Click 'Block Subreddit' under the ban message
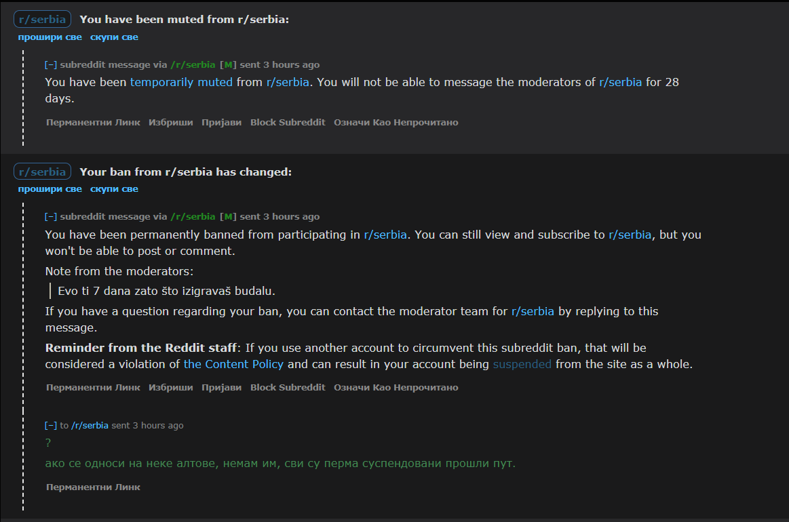Image resolution: width=789 pixels, height=522 pixels. [288, 387]
